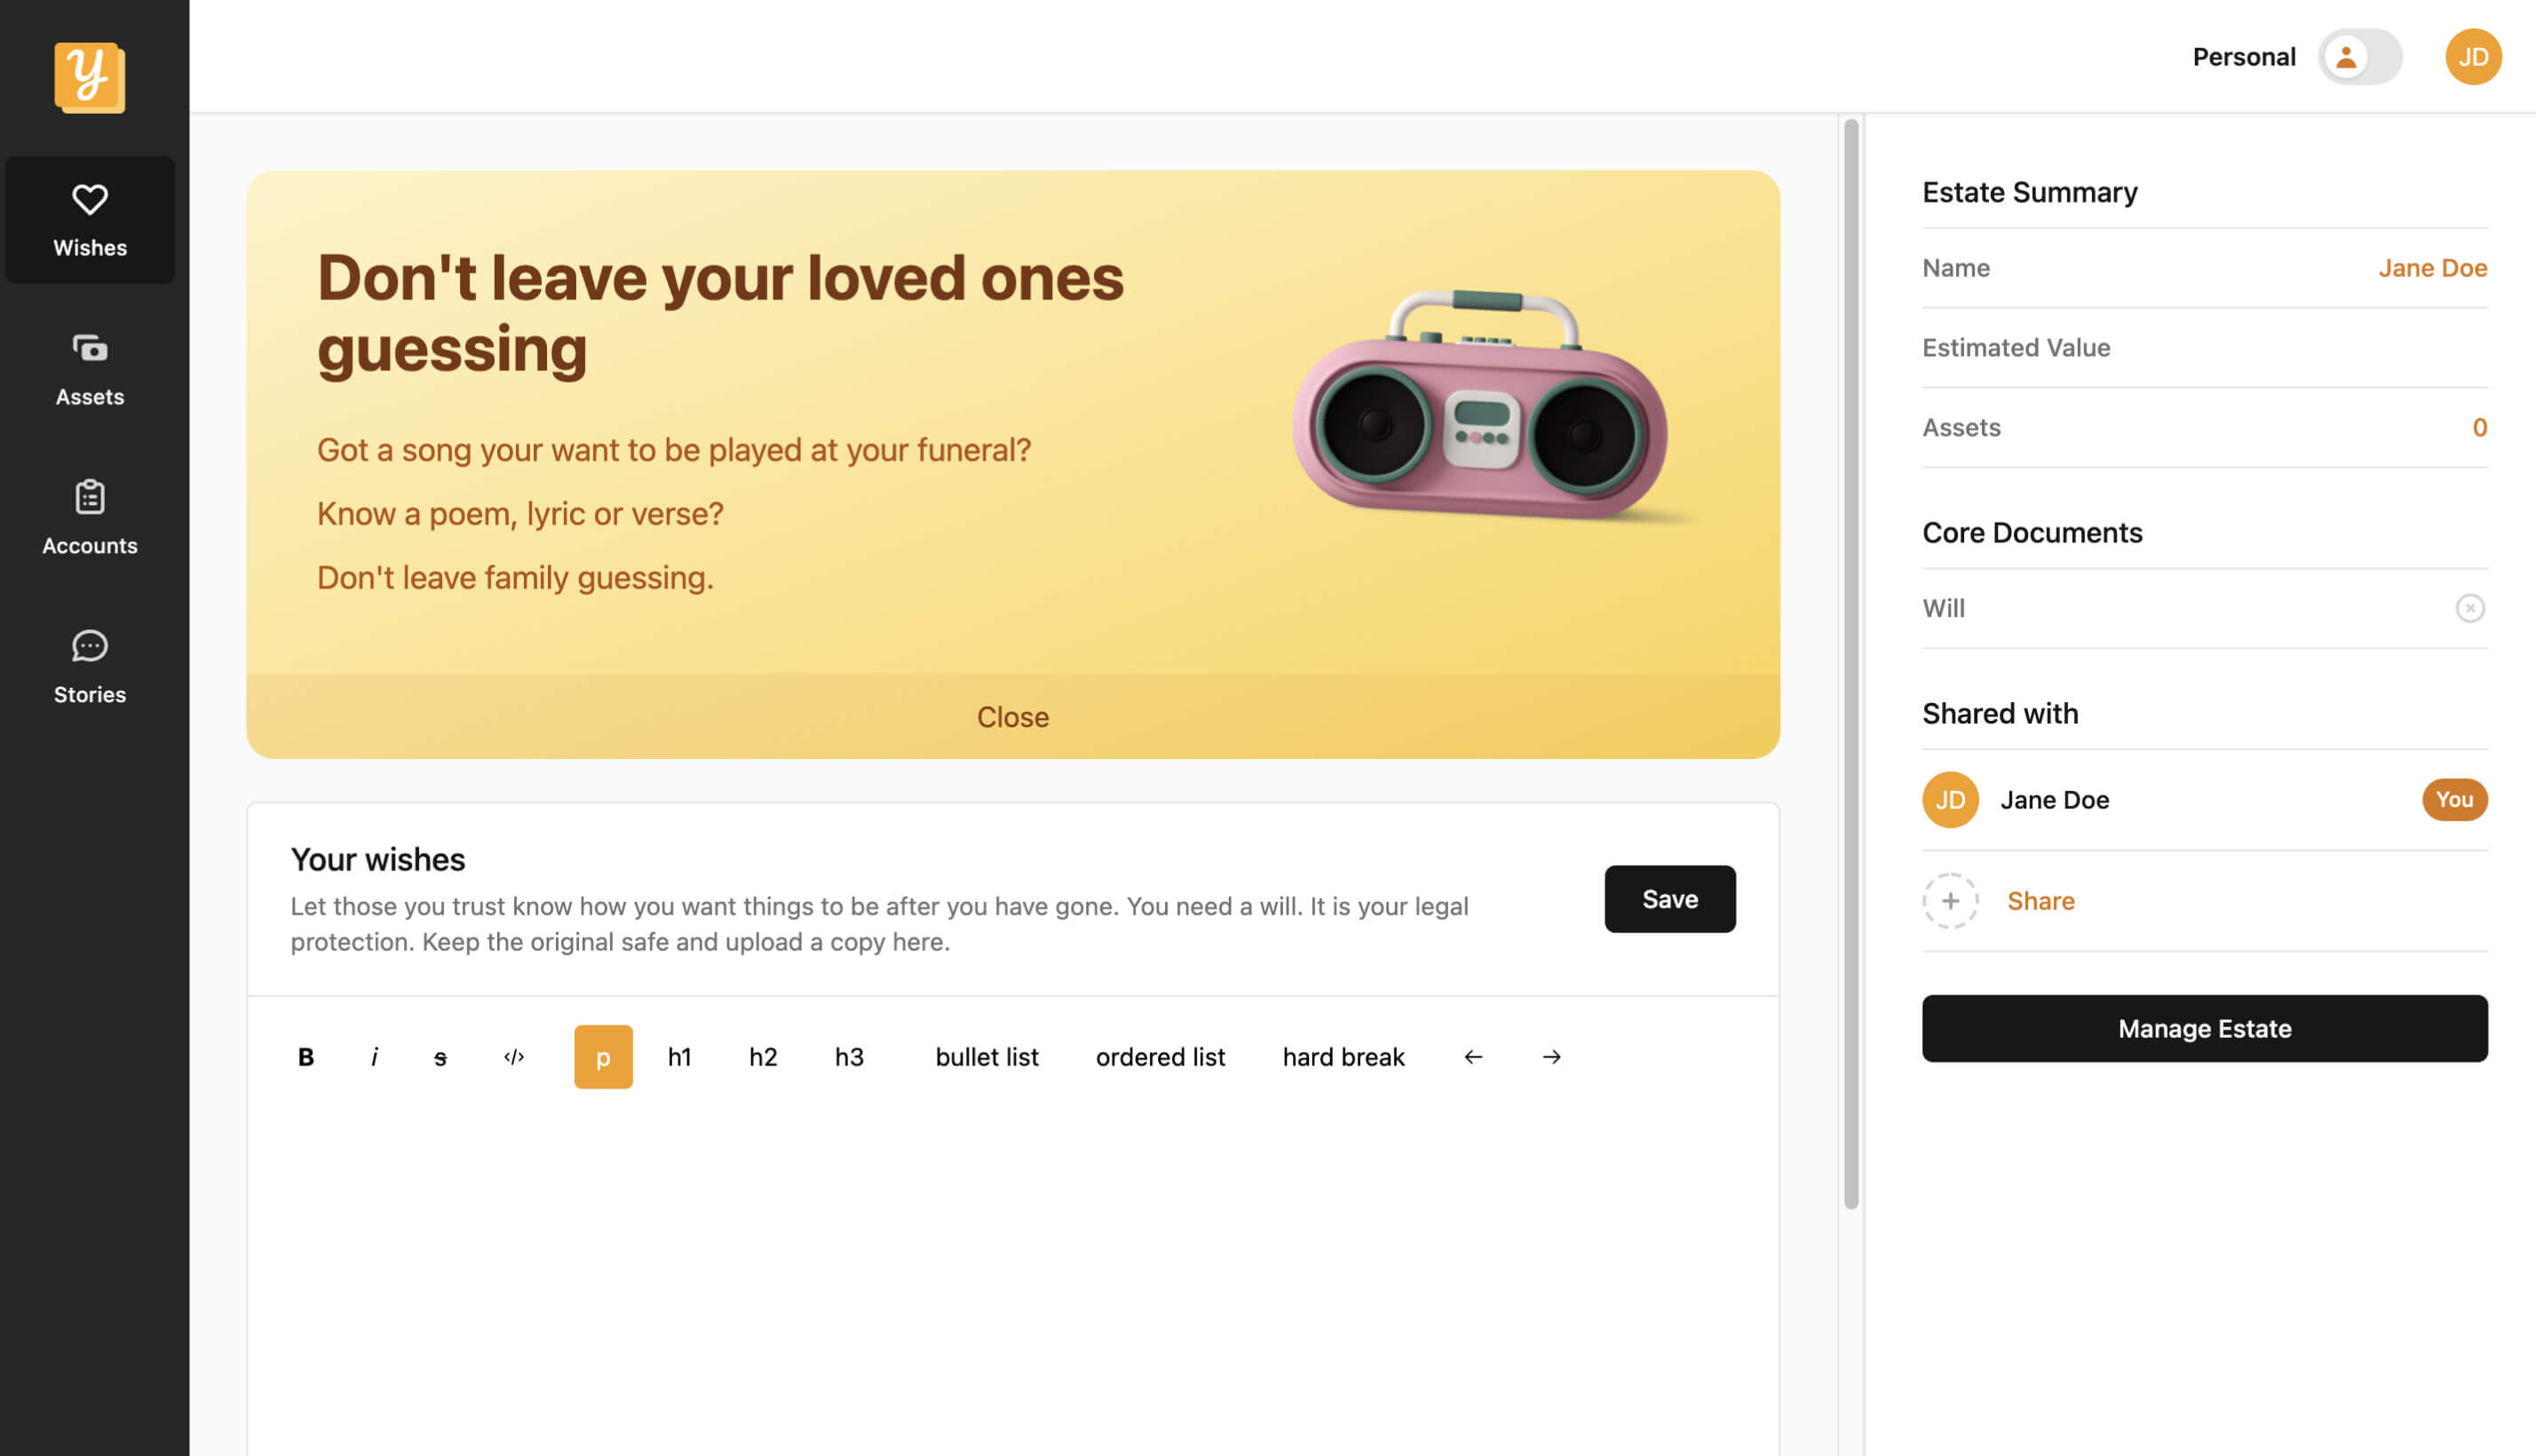Undo the last edit with the left arrow
This screenshot has height=1456, width=2536.
1471,1056
